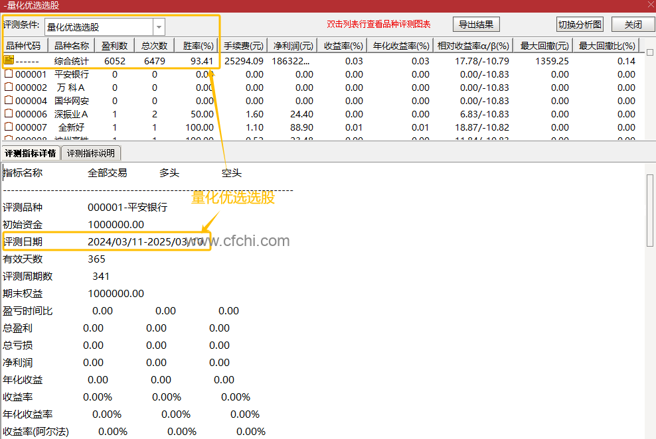Click the 17.78/-10.79 relative return cell
The height and width of the screenshot is (439, 656).
[482, 61]
